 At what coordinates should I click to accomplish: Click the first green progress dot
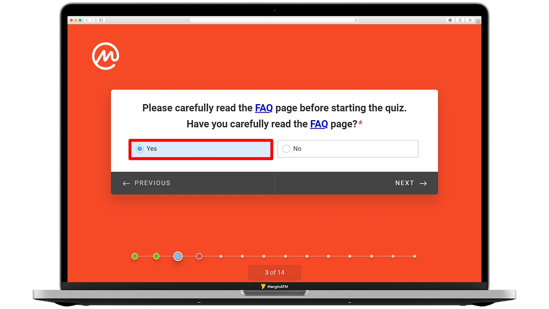[x=135, y=256]
